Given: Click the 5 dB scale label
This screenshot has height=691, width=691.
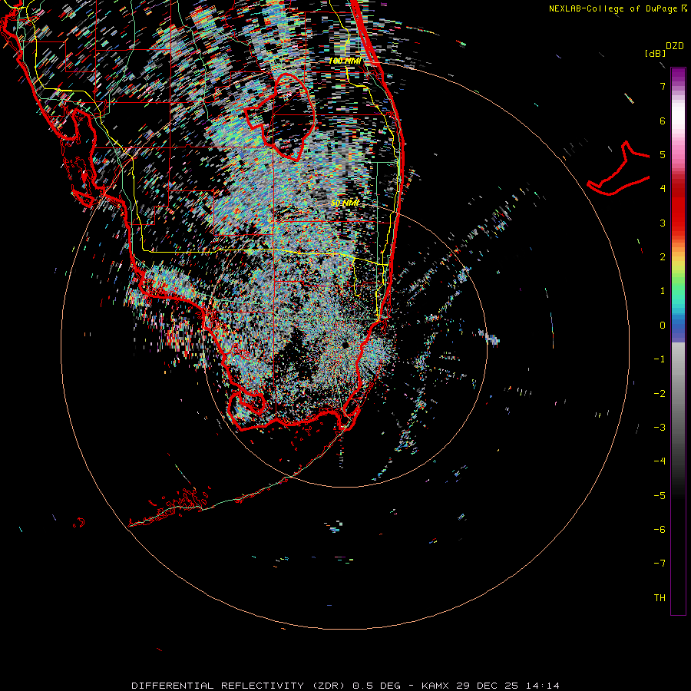Looking at the screenshot, I should 663,154.
